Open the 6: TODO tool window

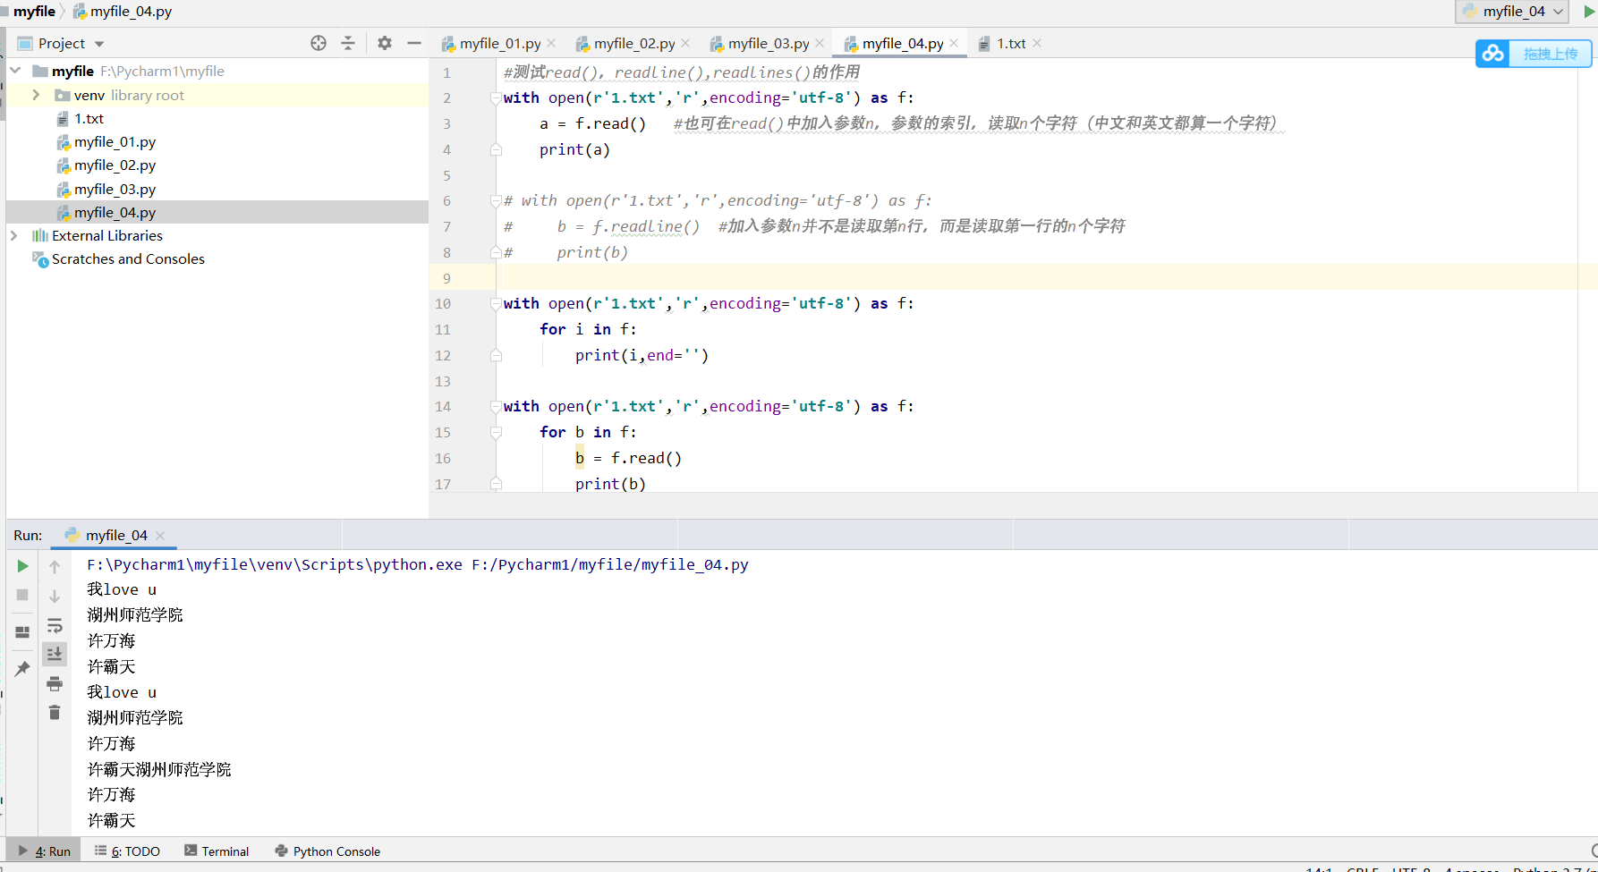click(x=127, y=851)
